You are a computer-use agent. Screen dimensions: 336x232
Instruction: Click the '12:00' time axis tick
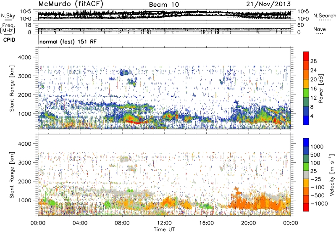164,223
